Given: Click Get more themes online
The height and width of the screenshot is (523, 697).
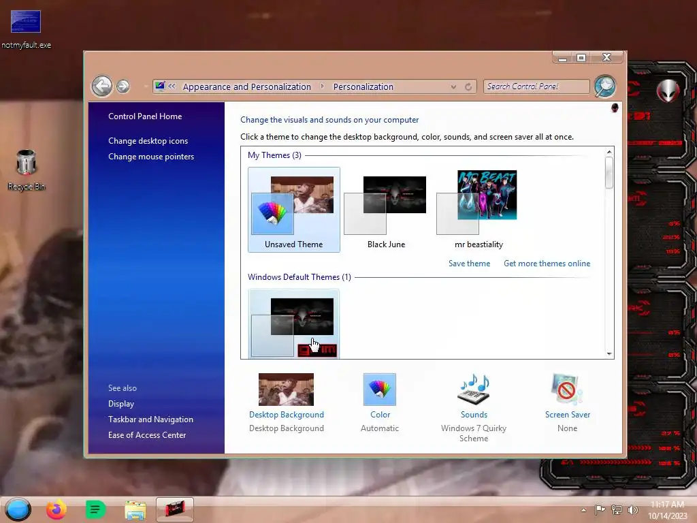Looking at the screenshot, I should pyautogui.click(x=547, y=264).
